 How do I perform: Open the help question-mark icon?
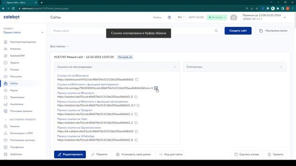click(169, 18)
